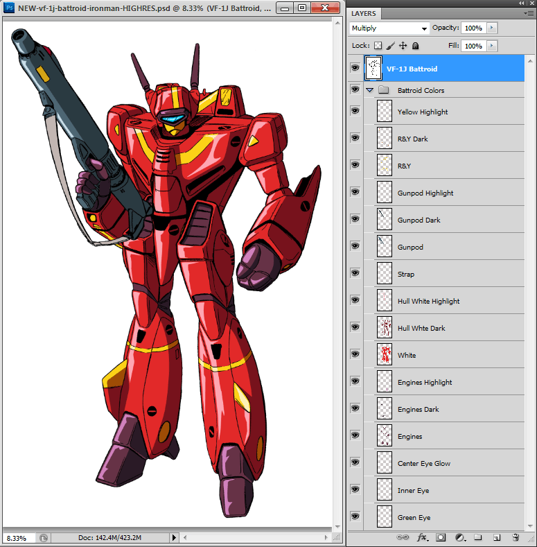Switch to the LAYERS tab
The width and height of the screenshot is (537, 547).
tap(364, 14)
